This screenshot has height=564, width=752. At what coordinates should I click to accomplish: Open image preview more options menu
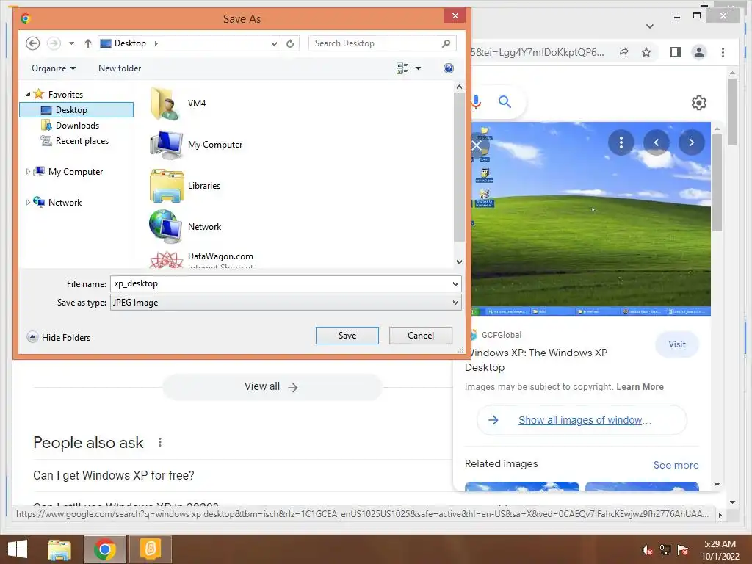(621, 142)
